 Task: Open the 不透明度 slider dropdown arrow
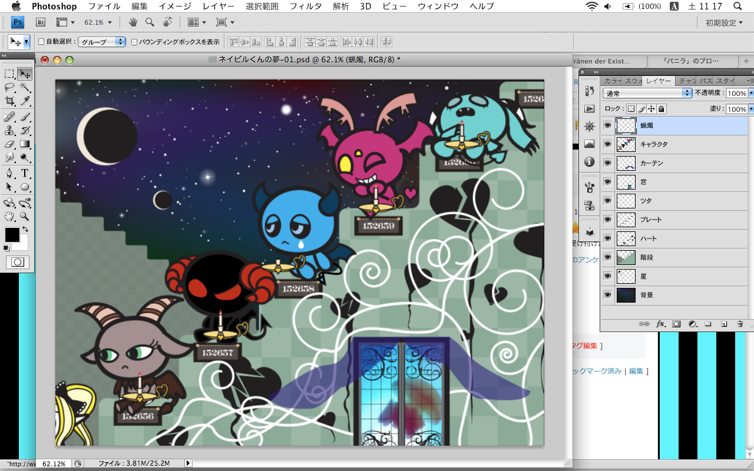pos(750,93)
